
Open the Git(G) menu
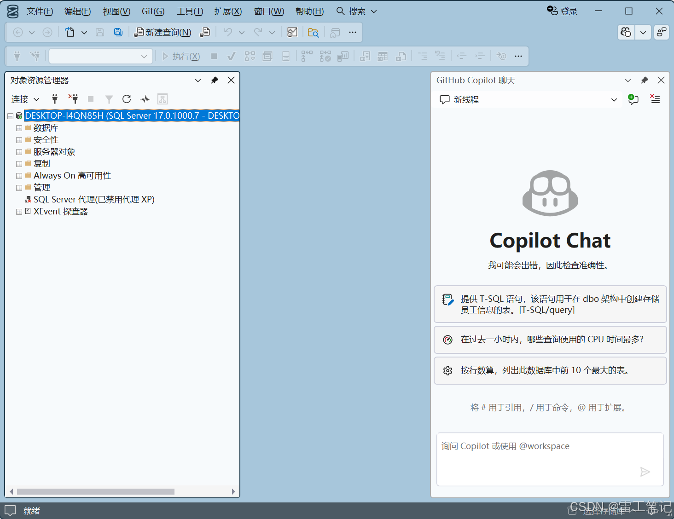pyautogui.click(x=153, y=11)
